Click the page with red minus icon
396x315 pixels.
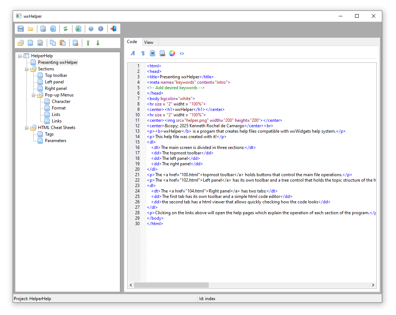tap(75, 43)
